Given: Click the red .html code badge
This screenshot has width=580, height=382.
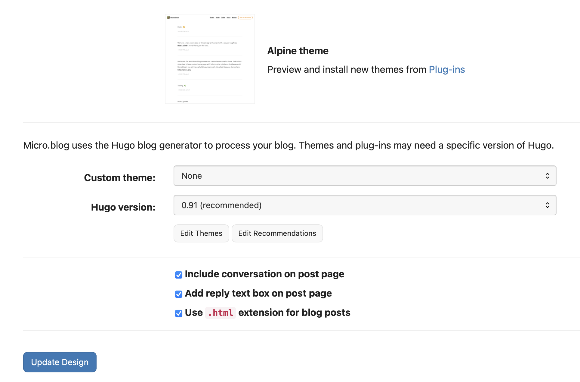Looking at the screenshot, I should click(220, 313).
